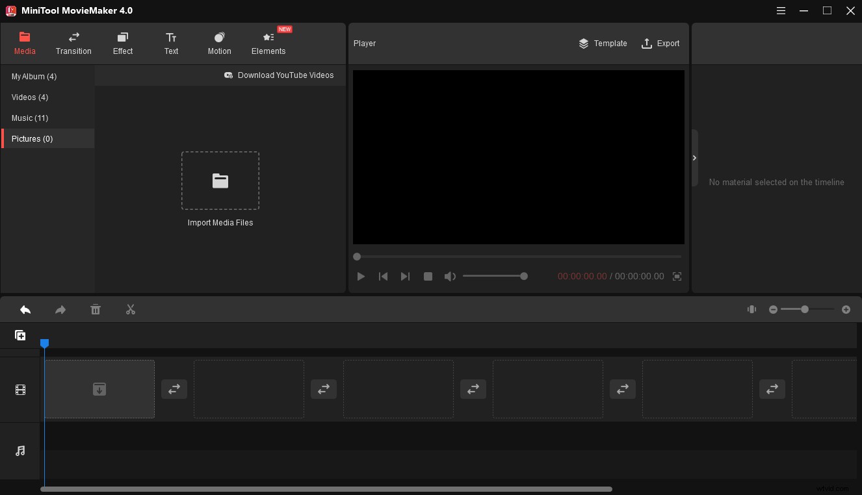Image resolution: width=862 pixels, height=495 pixels.
Task: Click the Redo icon above the timeline
Action: point(60,310)
